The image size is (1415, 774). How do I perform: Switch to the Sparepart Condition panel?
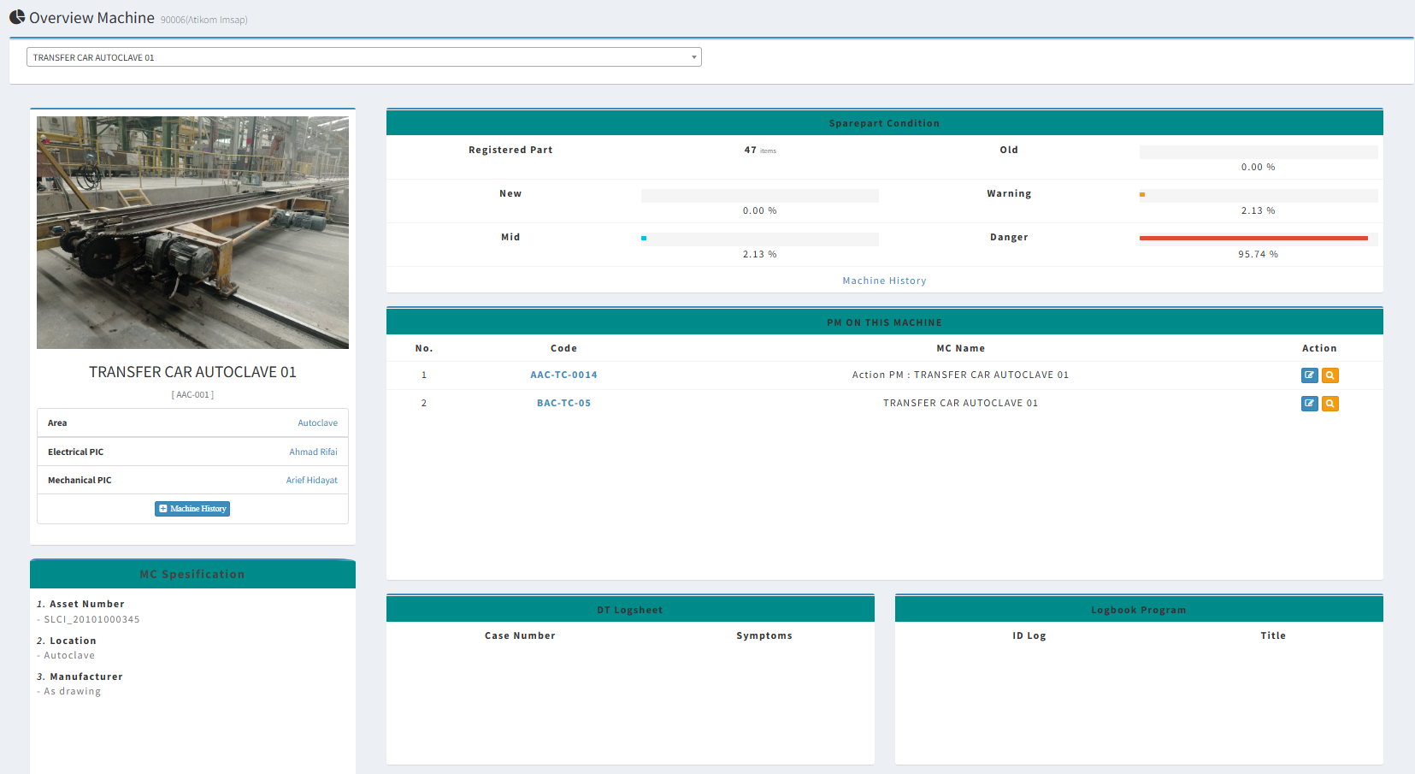click(x=884, y=122)
